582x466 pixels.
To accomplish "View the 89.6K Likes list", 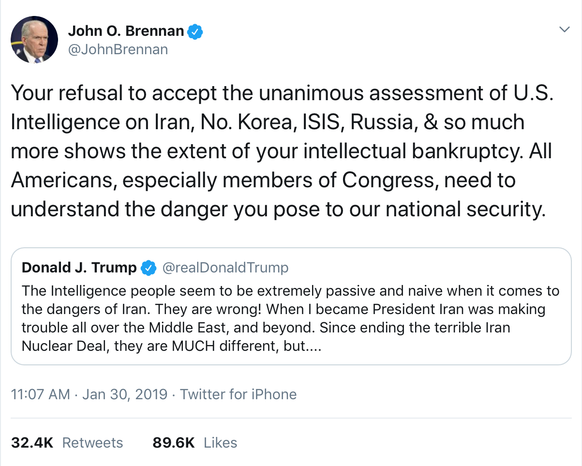I will click(x=195, y=443).
